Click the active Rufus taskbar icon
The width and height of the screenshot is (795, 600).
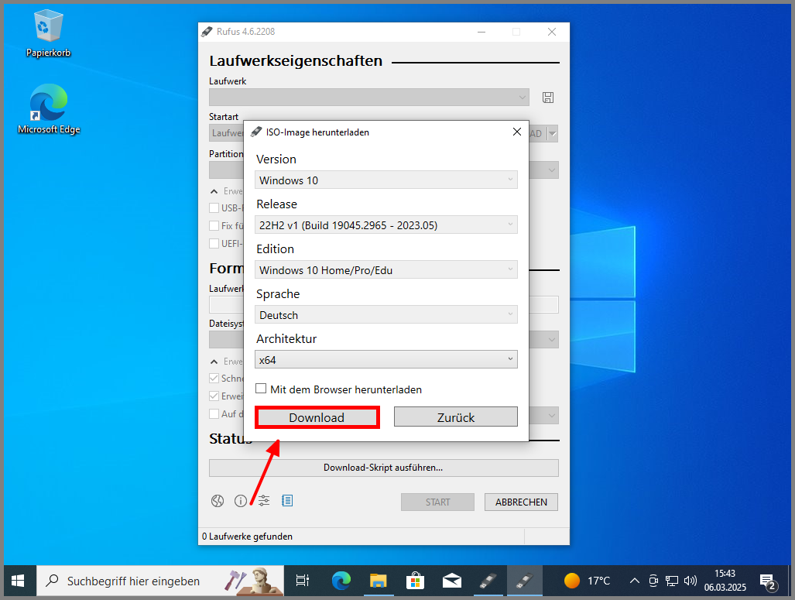525,581
